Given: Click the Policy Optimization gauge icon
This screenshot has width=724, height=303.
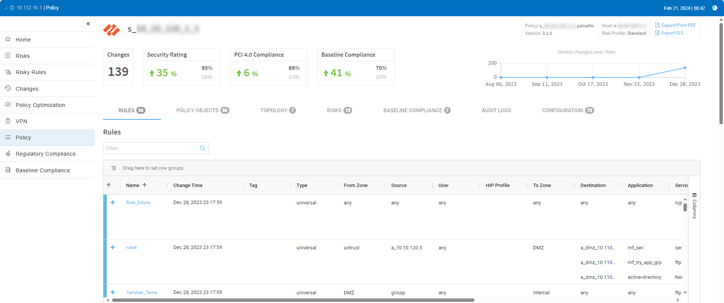Looking at the screenshot, I should coord(8,105).
